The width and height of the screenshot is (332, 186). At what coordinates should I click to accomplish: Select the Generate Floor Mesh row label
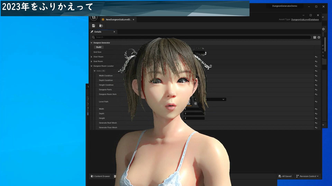point(108,127)
